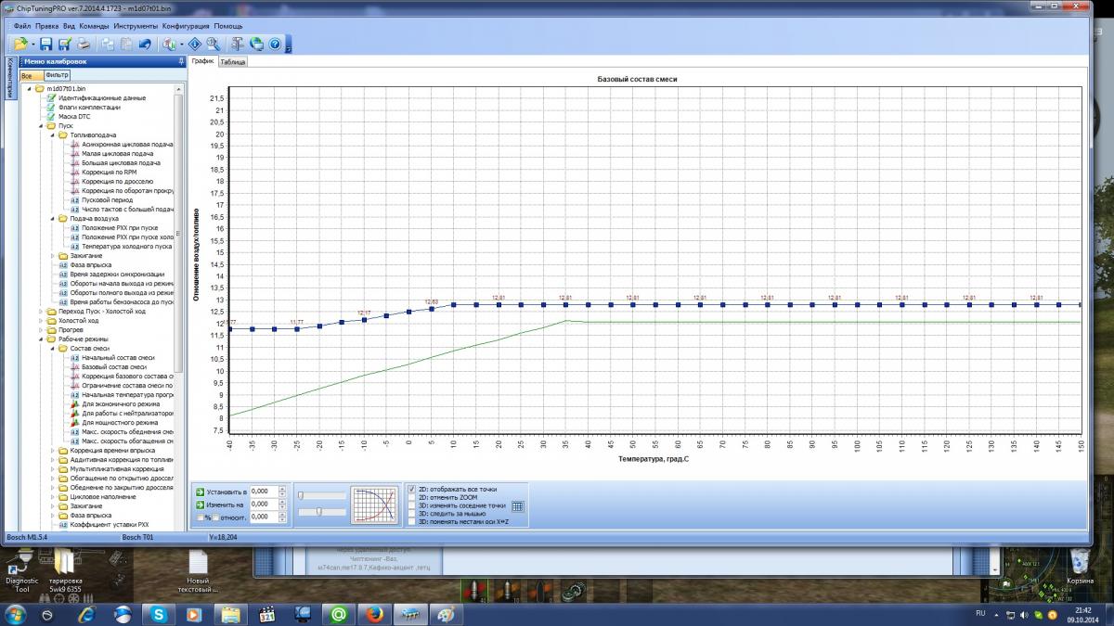Switch to the 'Таблица' tab
The image size is (1114, 626).
[233, 62]
